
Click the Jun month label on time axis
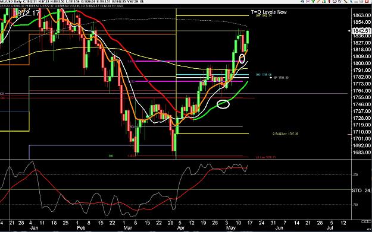coord(279,228)
